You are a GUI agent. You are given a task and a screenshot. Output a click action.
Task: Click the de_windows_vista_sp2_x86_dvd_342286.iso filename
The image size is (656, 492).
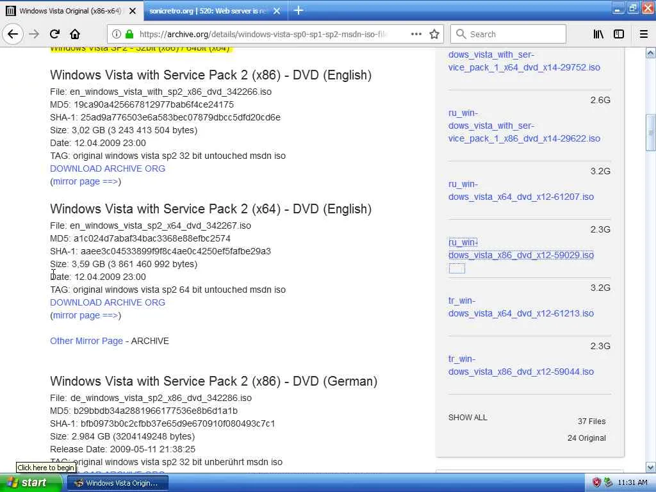(161, 398)
